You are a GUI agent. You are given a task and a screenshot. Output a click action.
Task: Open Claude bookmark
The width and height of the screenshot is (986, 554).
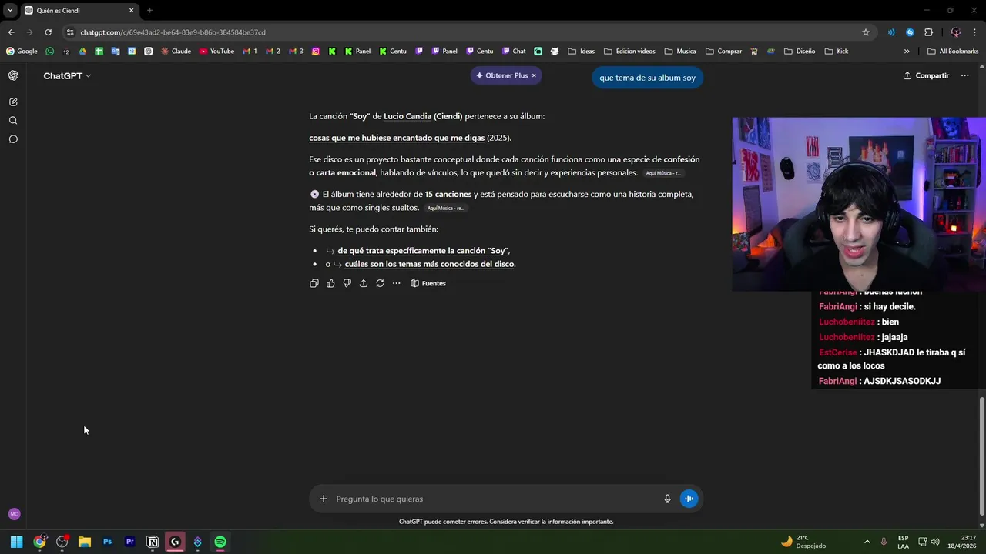[176, 52]
